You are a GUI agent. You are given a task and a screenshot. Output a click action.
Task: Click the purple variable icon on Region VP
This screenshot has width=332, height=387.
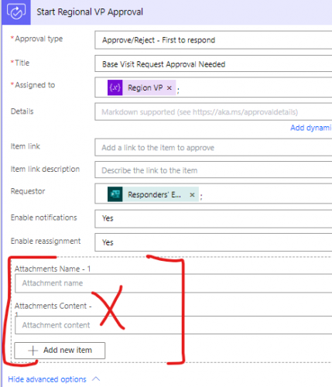coord(115,87)
